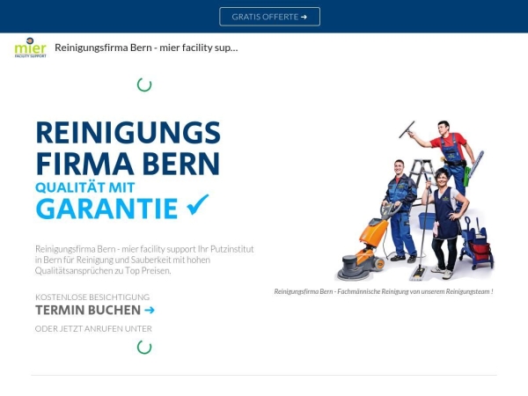
Task: Open the TERMIN BUCHEN link
Action: click(88, 310)
